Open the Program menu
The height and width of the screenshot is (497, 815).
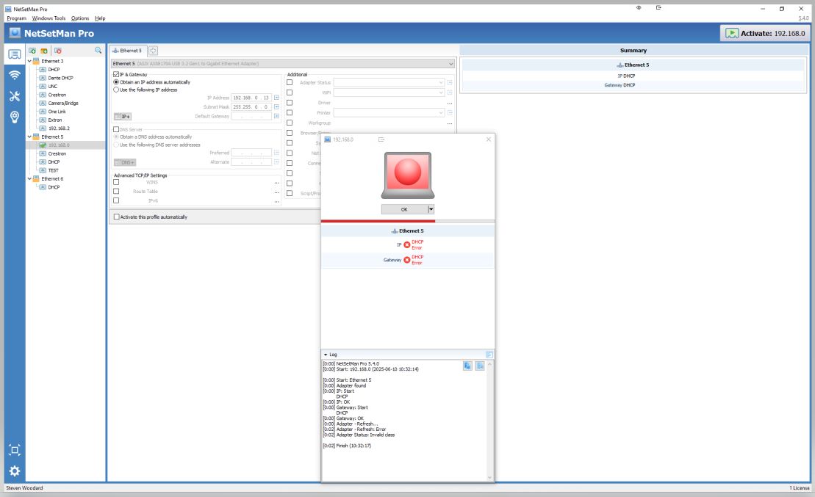click(17, 18)
